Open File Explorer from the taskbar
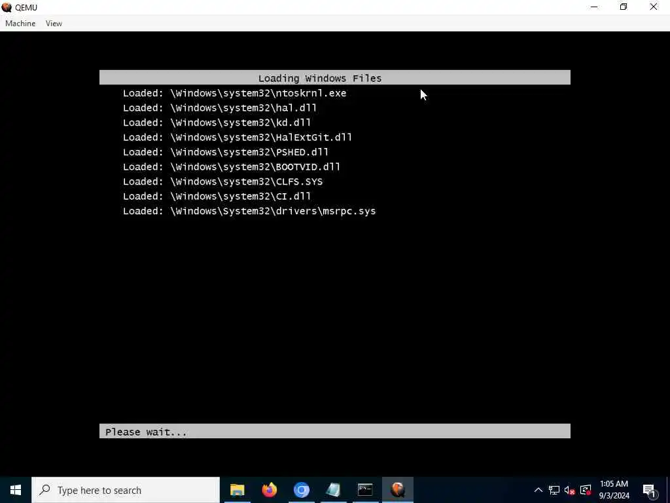Screen dimensions: 670x503 (237, 490)
